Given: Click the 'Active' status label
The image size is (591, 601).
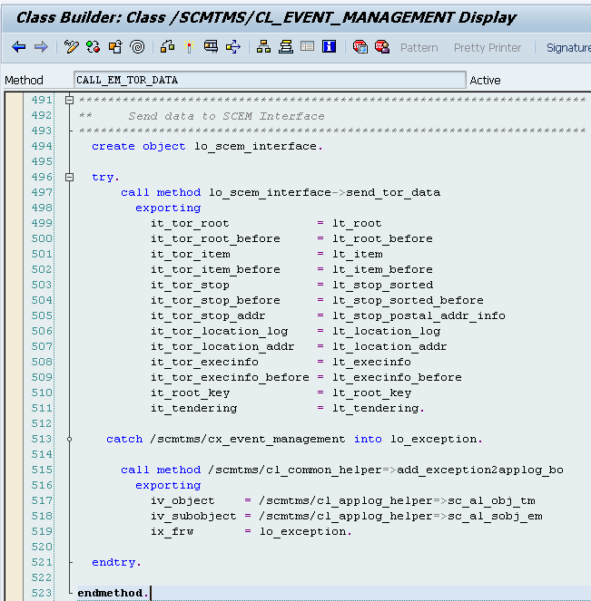Looking at the screenshot, I should pyautogui.click(x=485, y=80).
